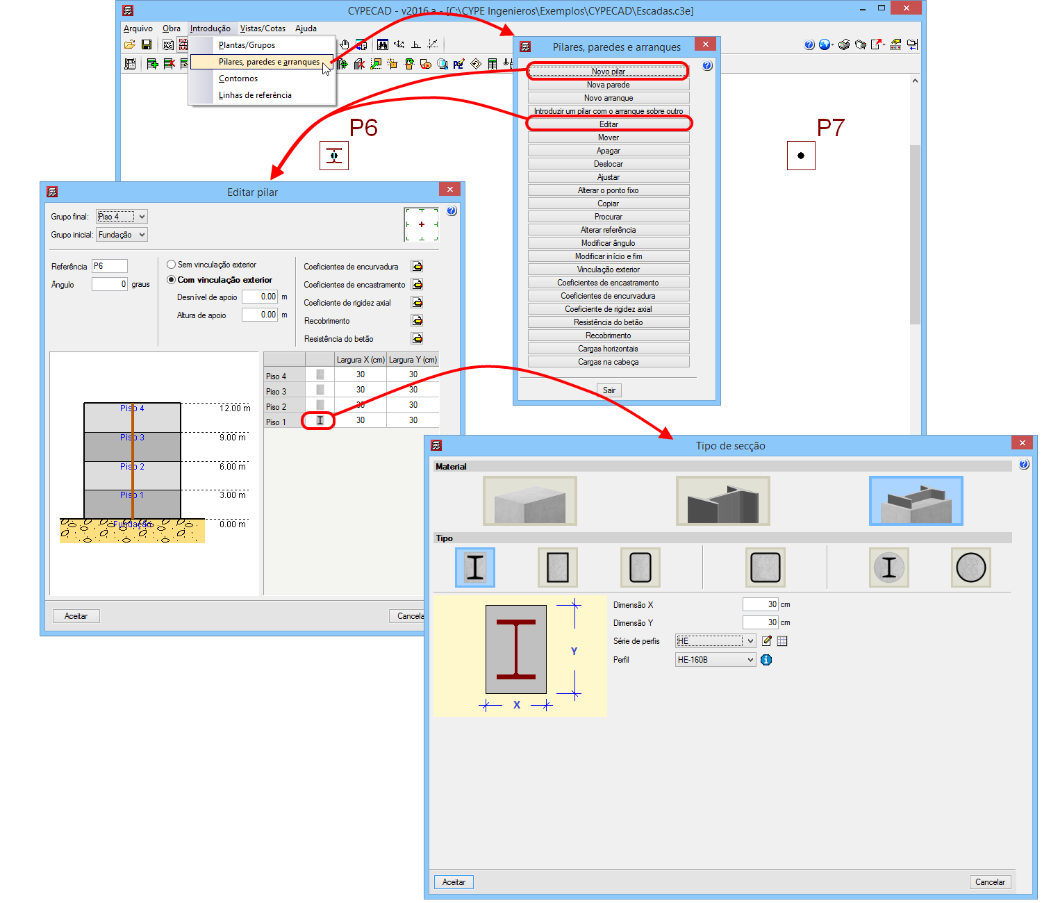Open Coeficiente de rigidez axial edit icon
The height and width of the screenshot is (903, 1042).
coord(417,303)
